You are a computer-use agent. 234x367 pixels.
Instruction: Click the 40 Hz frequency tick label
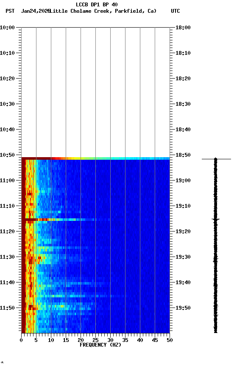pos(140,340)
